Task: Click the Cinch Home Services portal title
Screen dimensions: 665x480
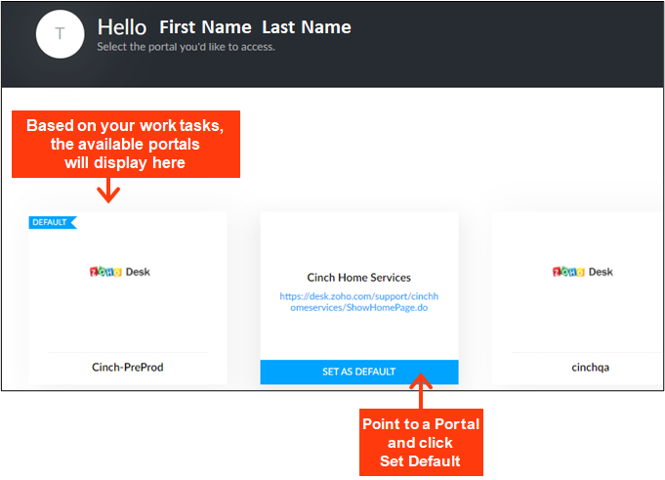Action: [358, 278]
